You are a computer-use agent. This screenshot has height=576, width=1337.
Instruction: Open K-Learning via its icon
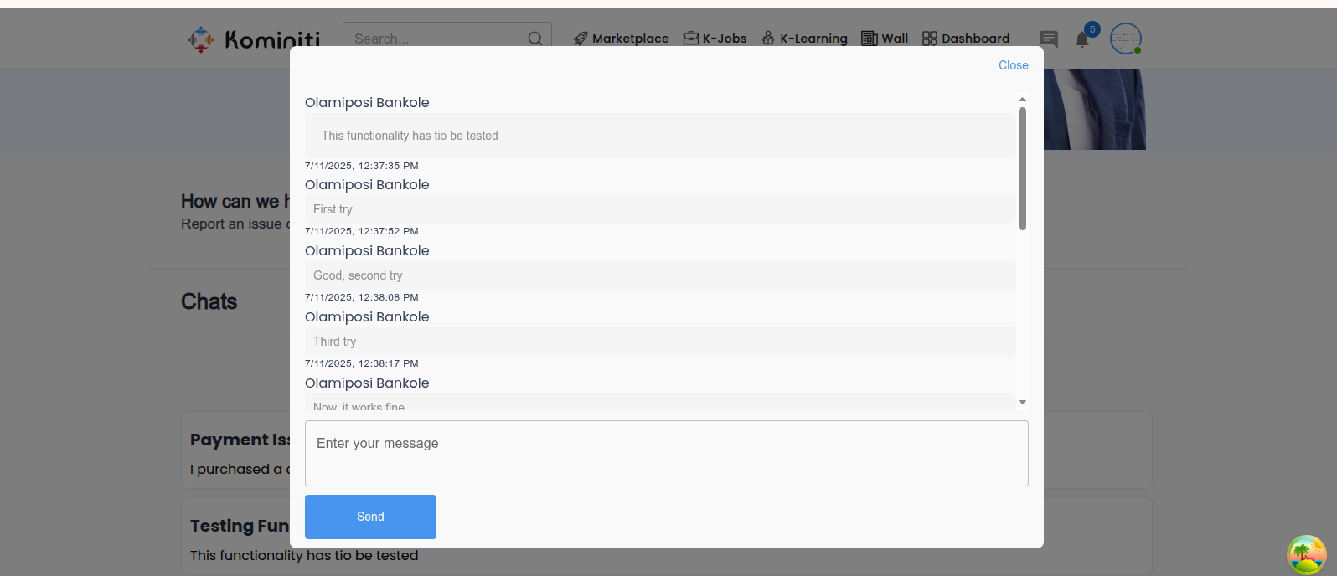pos(768,39)
